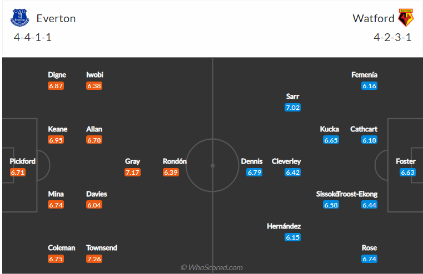This screenshot has height=274, width=423.
Task: Select Kucka's 6.65 rating badge
Action: (x=331, y=140)
